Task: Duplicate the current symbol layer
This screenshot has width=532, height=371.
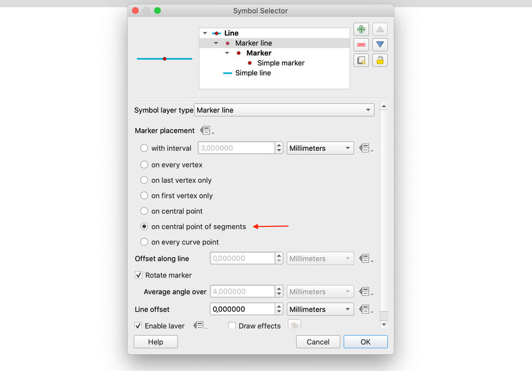Action: [361, 60]
